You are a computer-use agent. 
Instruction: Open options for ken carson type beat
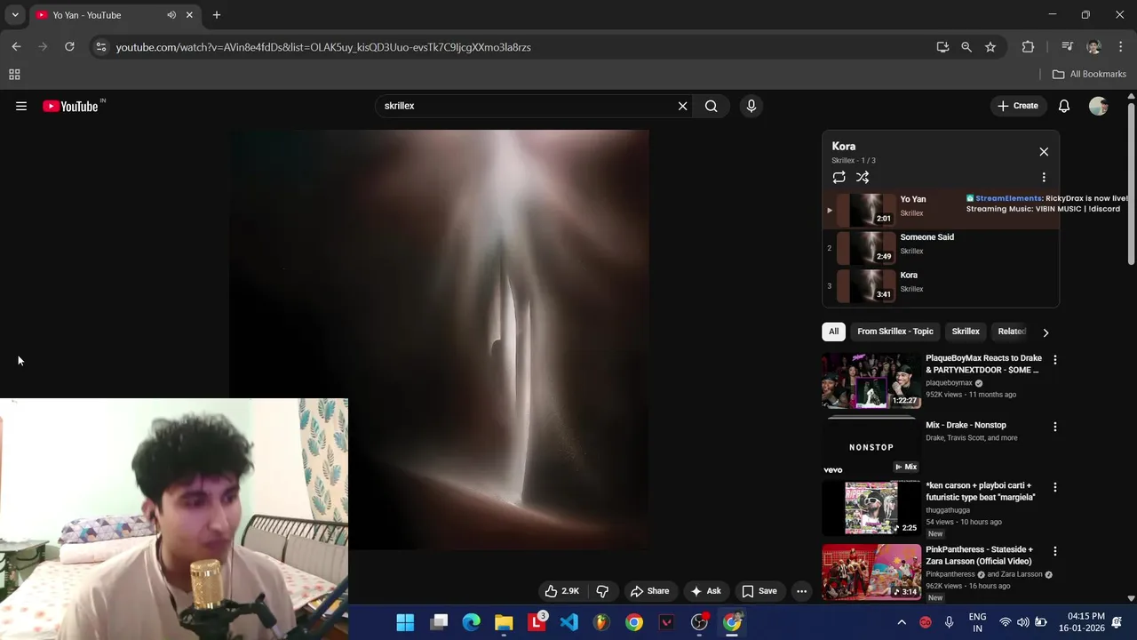(x=1054, y=487)
